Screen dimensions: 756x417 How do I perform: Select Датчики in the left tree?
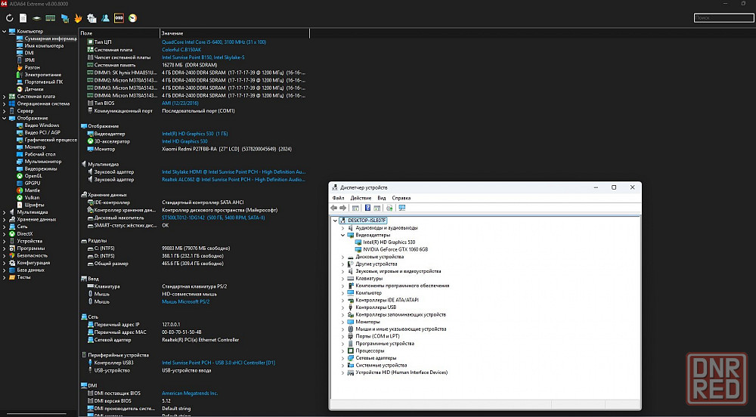pos(34,89)
